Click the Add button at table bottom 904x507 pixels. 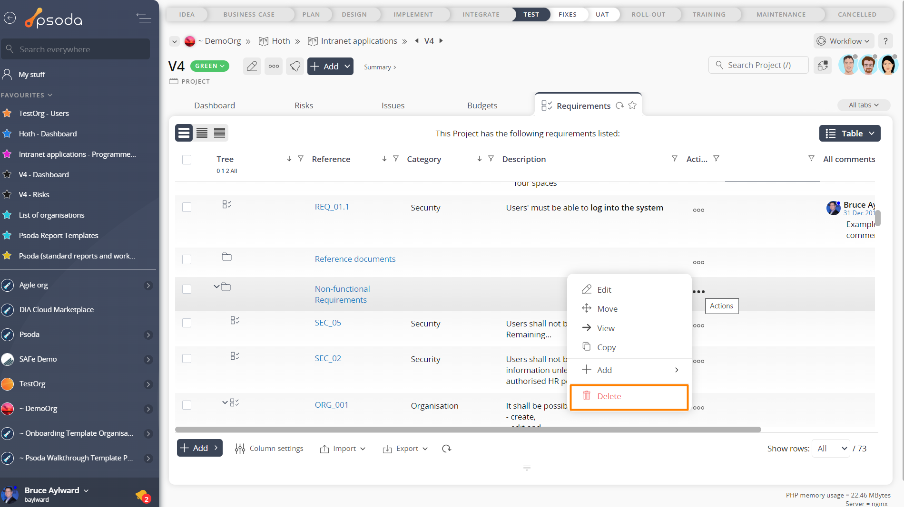[x=199, y=448]
